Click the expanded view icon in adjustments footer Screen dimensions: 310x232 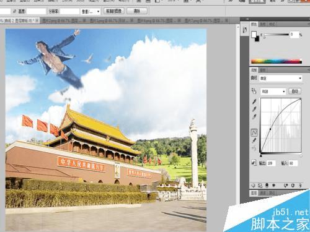260,186
